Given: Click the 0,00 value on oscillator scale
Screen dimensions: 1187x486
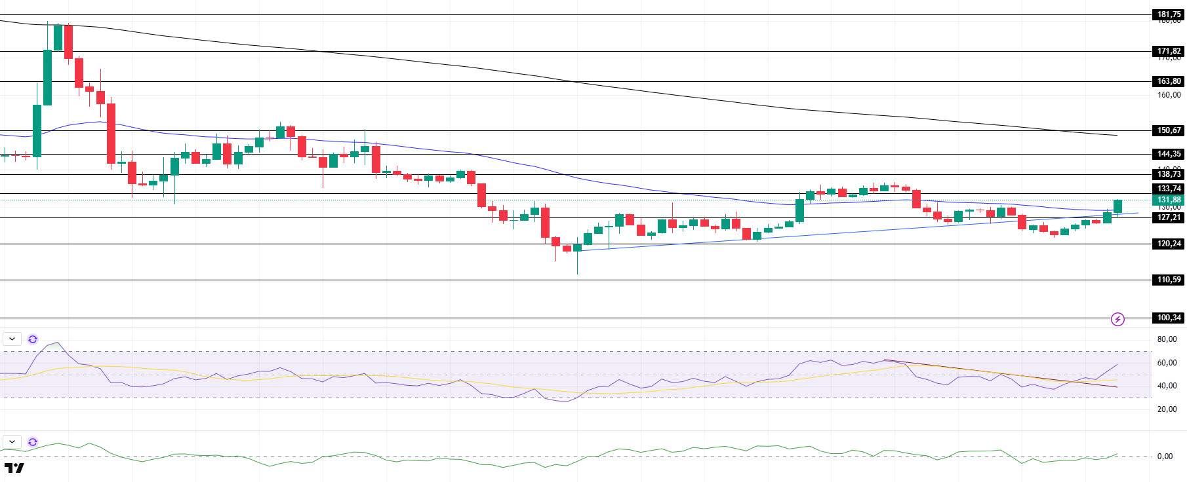Looking at the screenshot, I should tap(1165, 457).
